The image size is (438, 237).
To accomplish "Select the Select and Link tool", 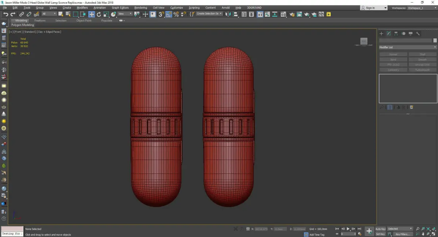I will point(22,14).
